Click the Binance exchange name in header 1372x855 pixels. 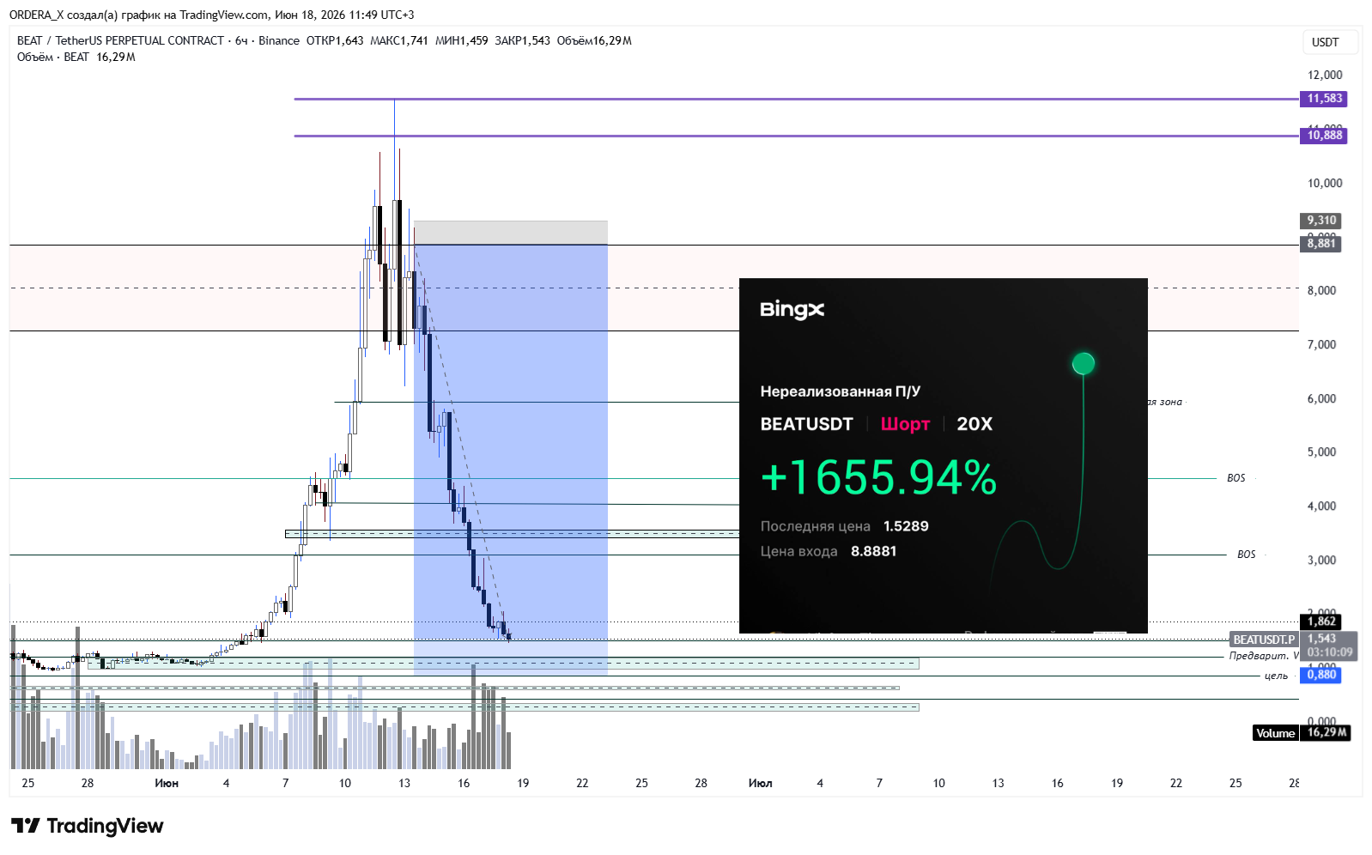coord(279,40)
